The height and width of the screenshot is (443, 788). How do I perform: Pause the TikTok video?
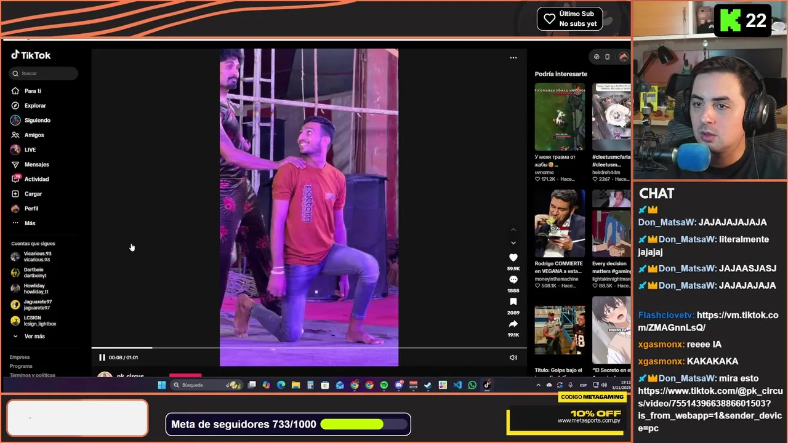(x=102, y=357)
